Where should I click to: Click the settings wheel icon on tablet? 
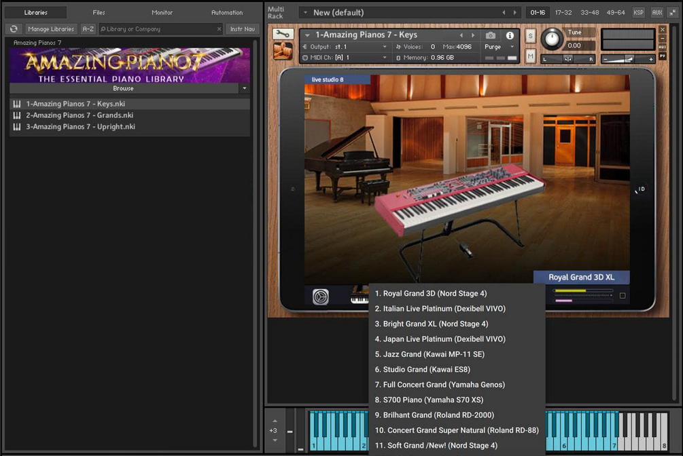click(321, 297)
